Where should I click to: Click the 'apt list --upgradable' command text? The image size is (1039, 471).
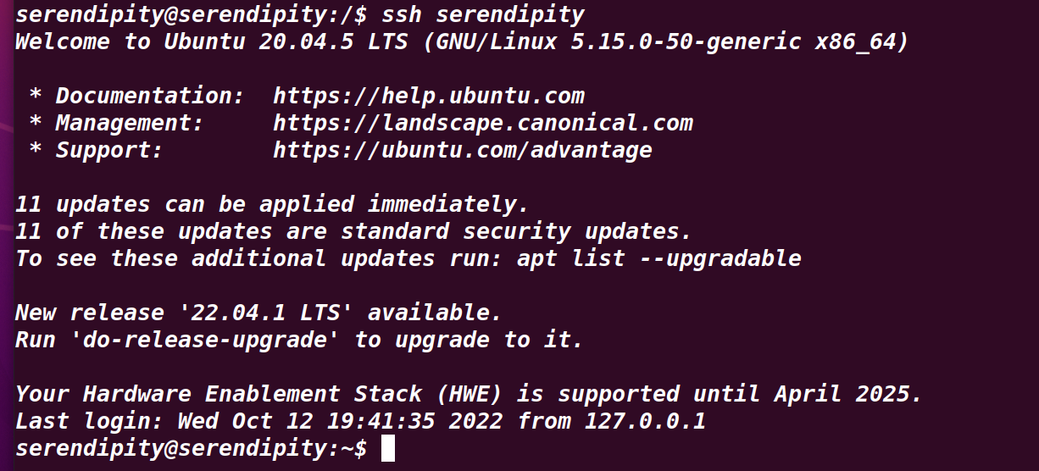[x=659, y=258]
